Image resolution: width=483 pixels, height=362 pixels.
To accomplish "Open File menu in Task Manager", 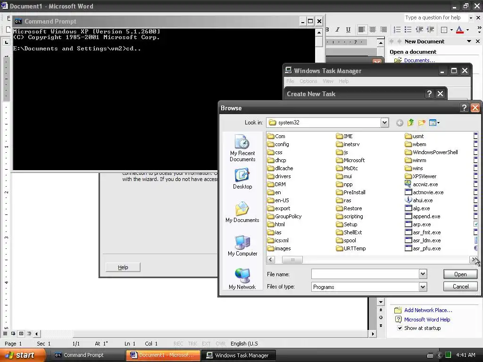I will click(x=290, y=81).
